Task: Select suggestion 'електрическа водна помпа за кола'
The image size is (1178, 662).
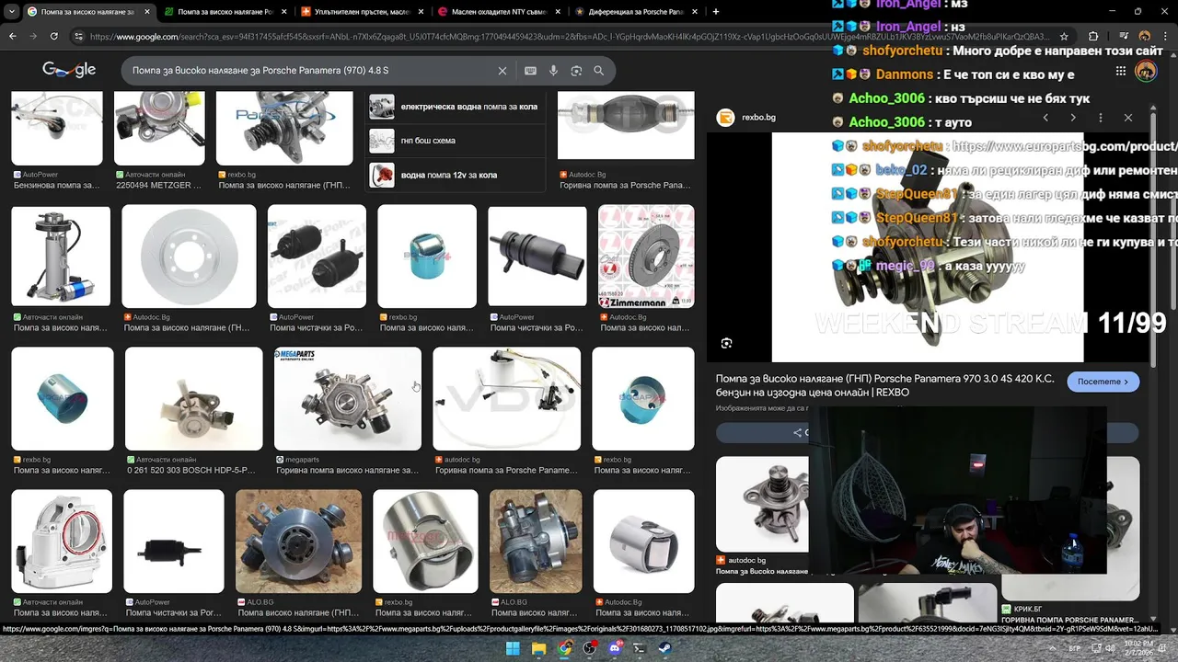Action: pos(456,107)
